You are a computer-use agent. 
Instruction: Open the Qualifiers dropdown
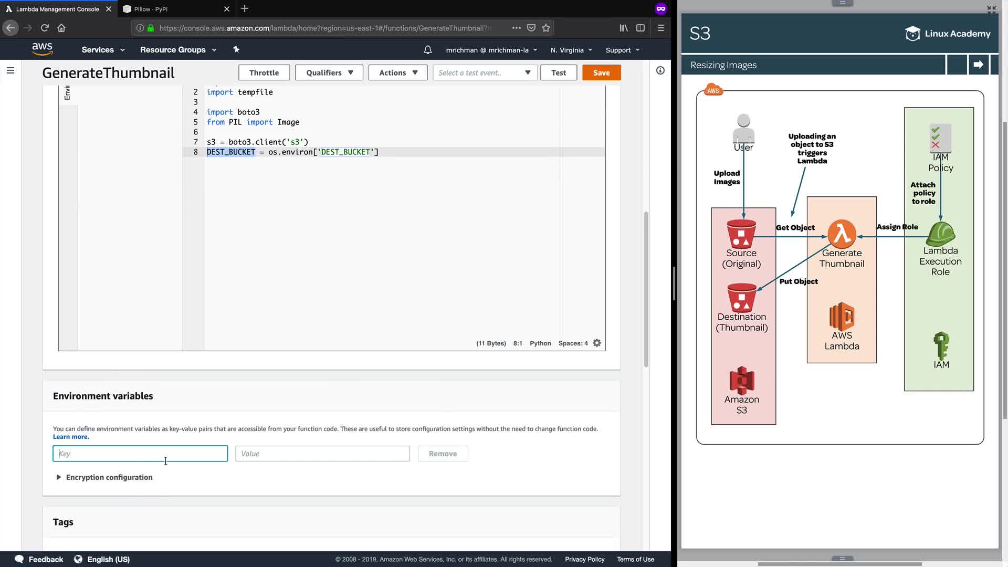pyautogui.click(x=329, y=72)
